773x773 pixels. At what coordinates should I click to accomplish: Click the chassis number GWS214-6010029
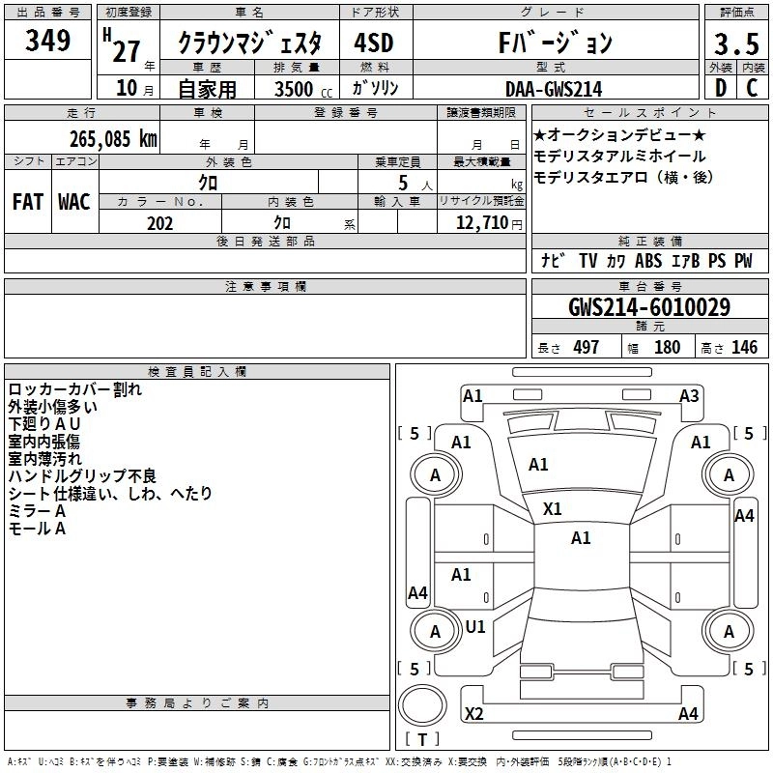[649, 307]
